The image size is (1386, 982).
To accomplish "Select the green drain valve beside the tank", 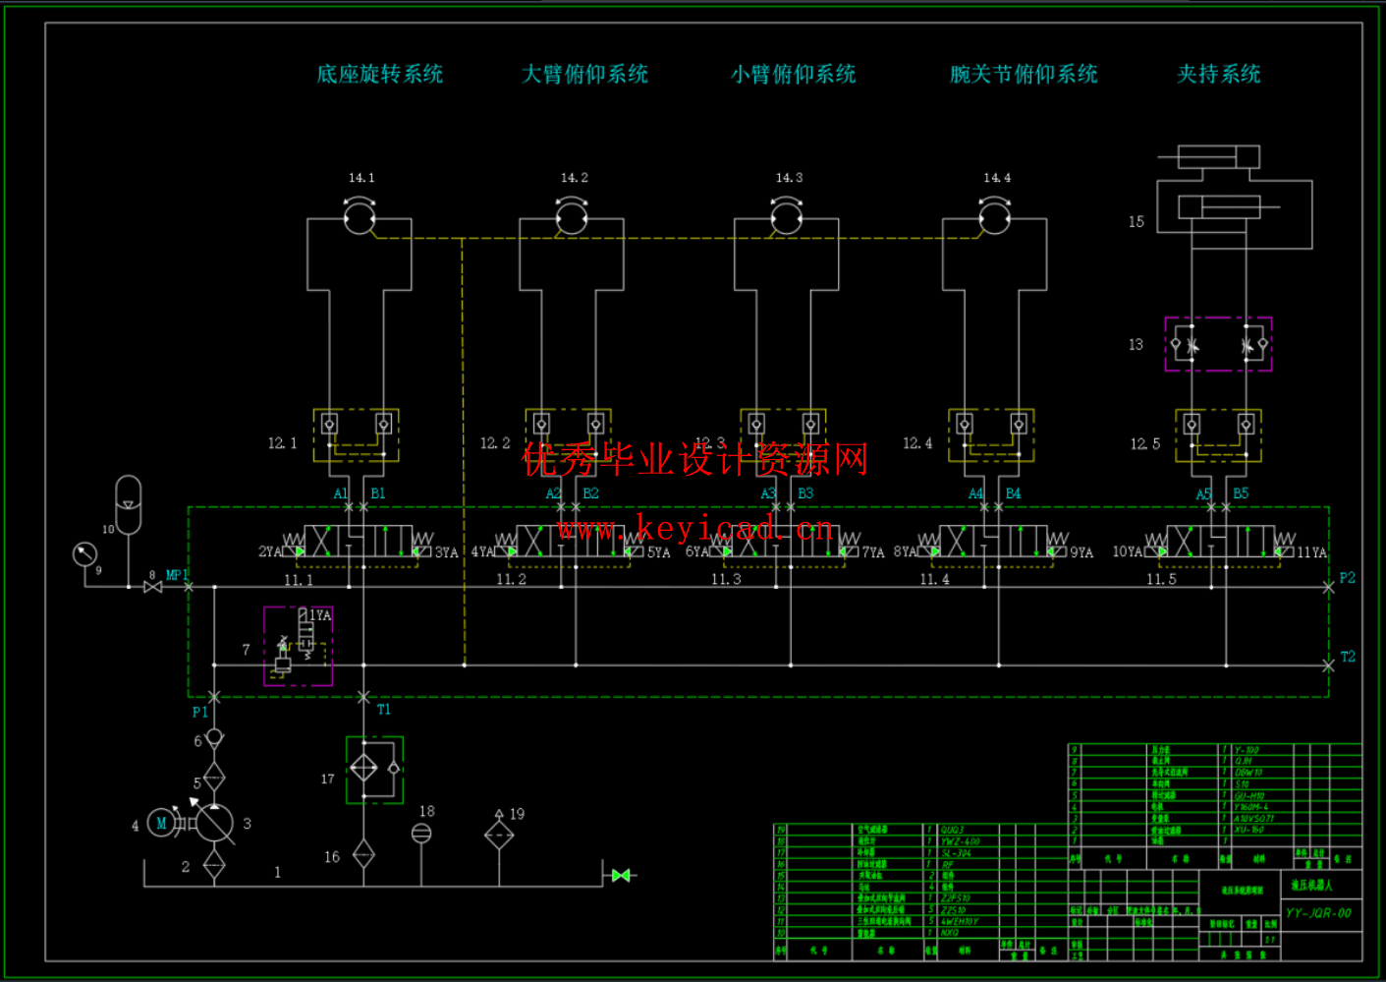I will pyautogui.click(x=621, y=875).
